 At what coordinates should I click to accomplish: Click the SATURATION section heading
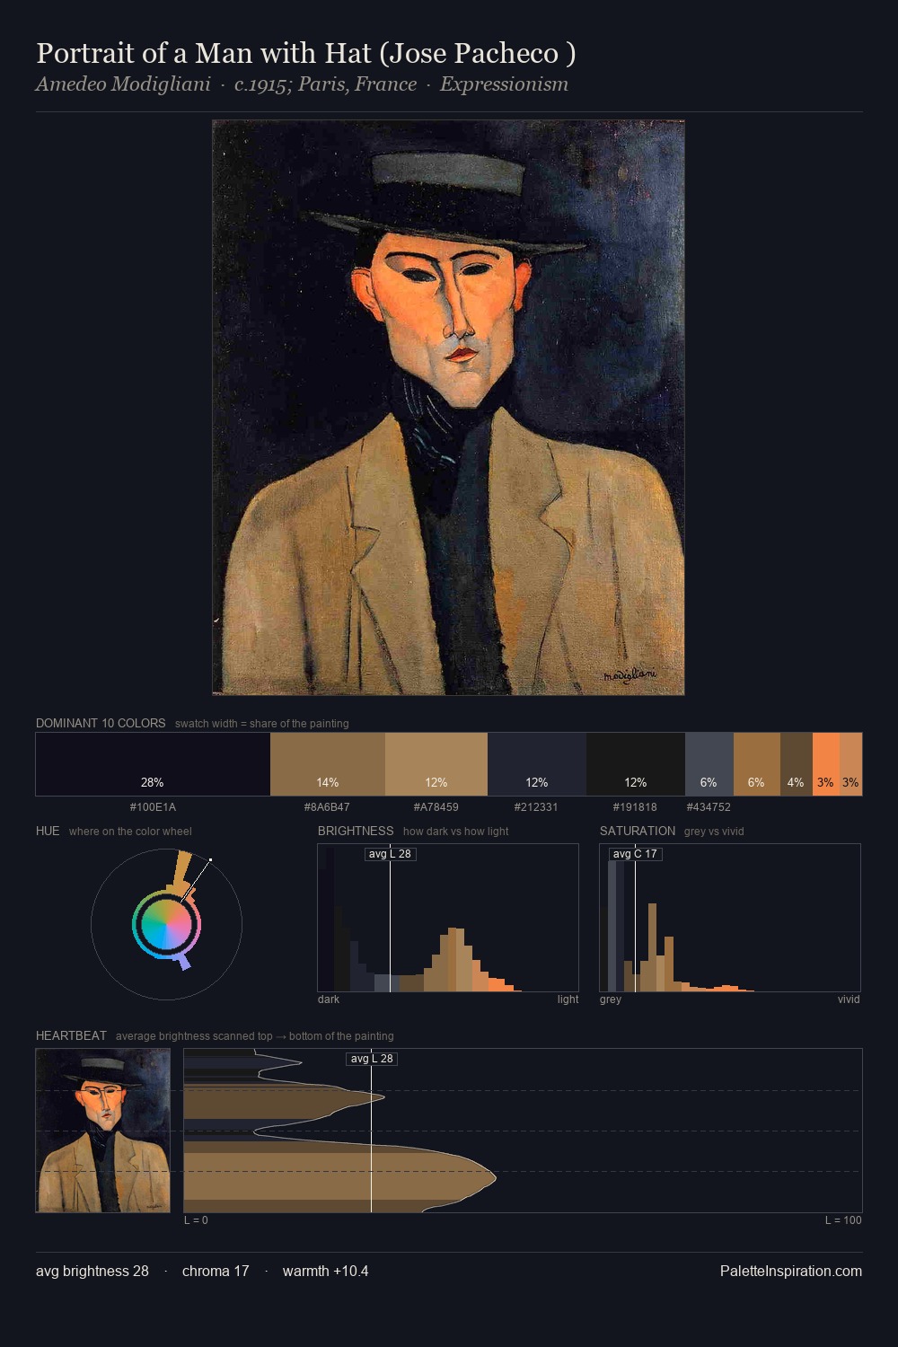pyautogui.click(x=638, y=831)
